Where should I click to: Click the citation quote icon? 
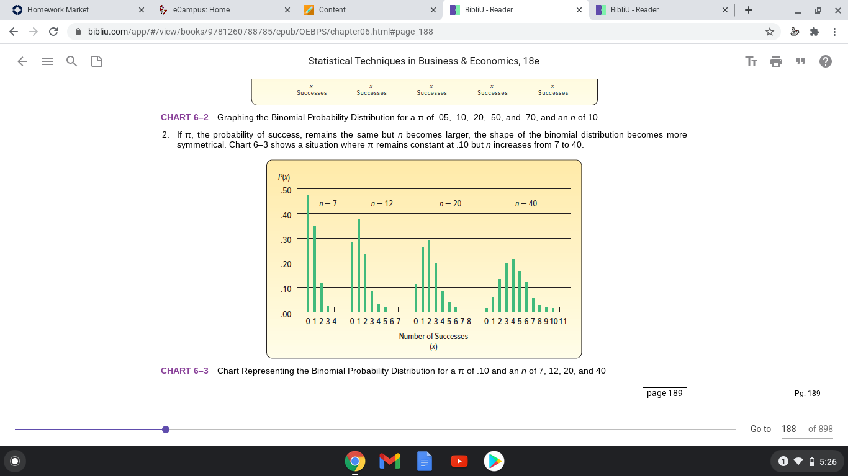coord(801,61)
